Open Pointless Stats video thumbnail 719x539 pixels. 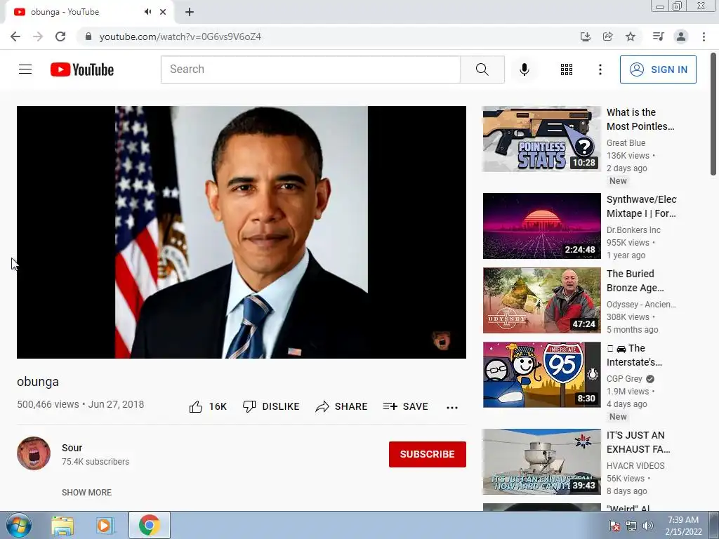(x=541, y=139)
